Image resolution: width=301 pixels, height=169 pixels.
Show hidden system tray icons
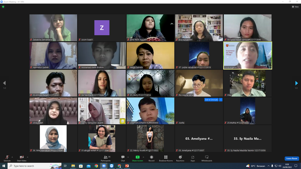[269, 166]
